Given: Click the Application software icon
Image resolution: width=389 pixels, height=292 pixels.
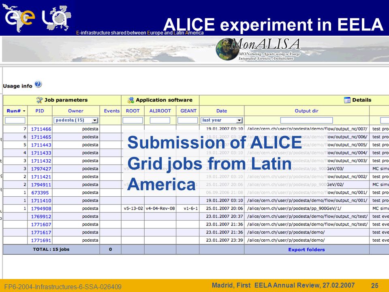Looking at the screenshot, I should [x=131, y=100].
